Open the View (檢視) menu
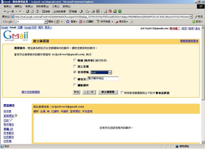The width and height of the screenshot is (205, 149). [x=29, y=6]
